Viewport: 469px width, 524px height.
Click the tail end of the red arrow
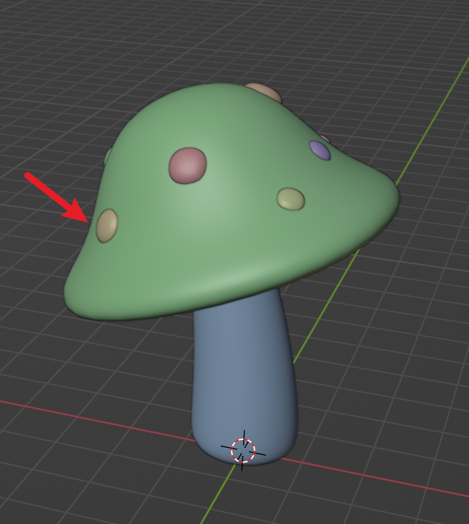[x=28, y=176]
